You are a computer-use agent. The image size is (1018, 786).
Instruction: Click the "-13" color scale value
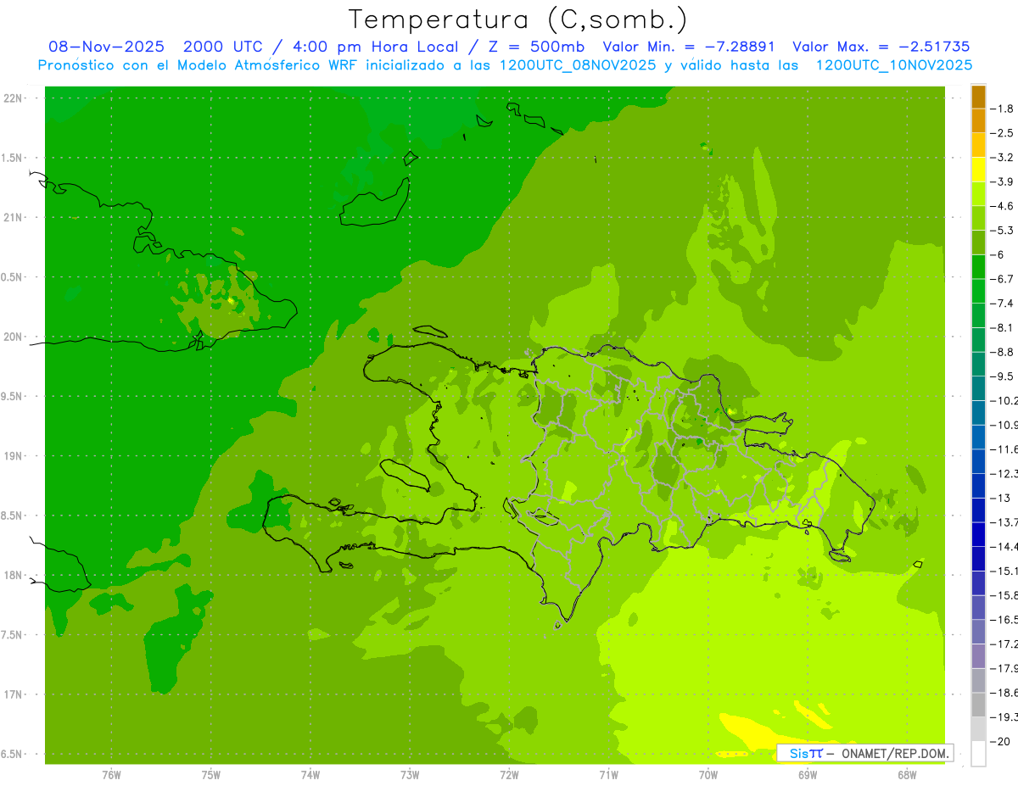coord(1000,498)
